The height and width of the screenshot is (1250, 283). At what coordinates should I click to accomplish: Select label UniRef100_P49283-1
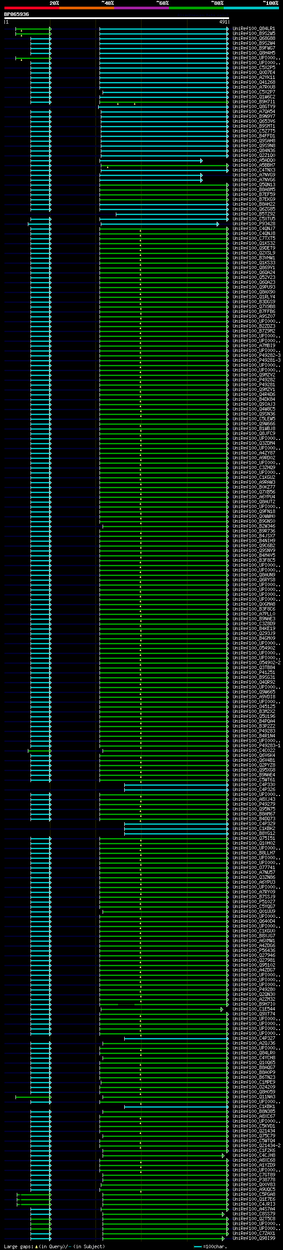tap(256, 746)
